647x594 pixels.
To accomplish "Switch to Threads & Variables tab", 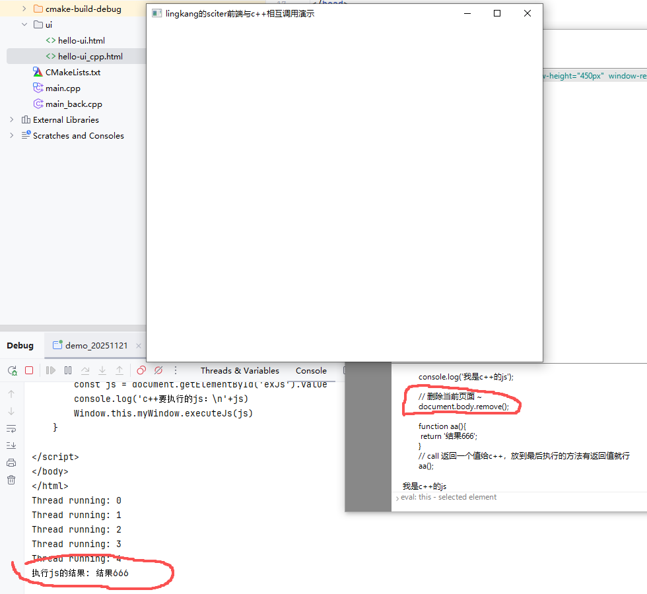I will point(240,370).
